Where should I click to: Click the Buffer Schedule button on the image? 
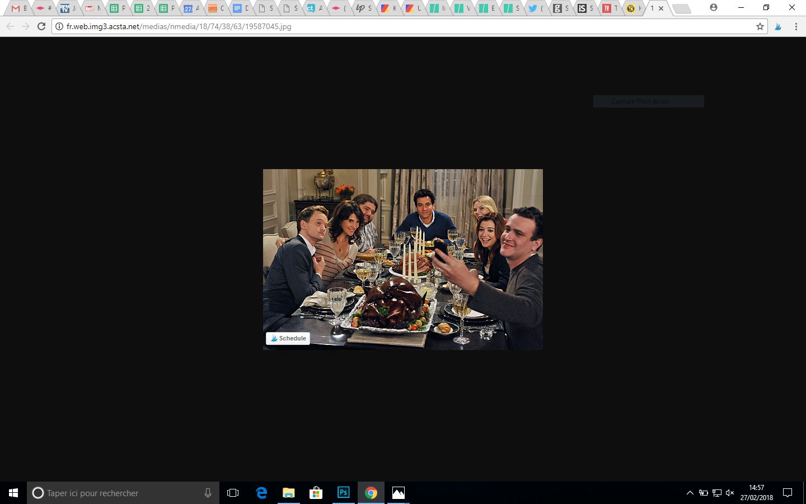coord(288,338)
